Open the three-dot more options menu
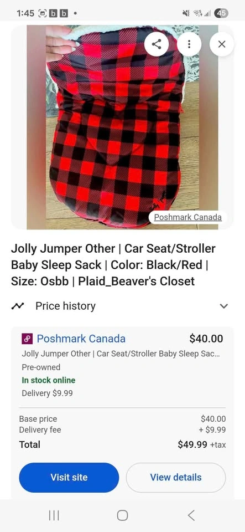The width and height of the screenshot is (245, 532). click(189, 44)
